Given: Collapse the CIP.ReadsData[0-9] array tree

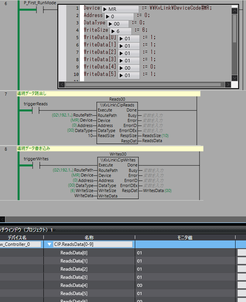Looking at the screenshot, I should click(49, 244).
